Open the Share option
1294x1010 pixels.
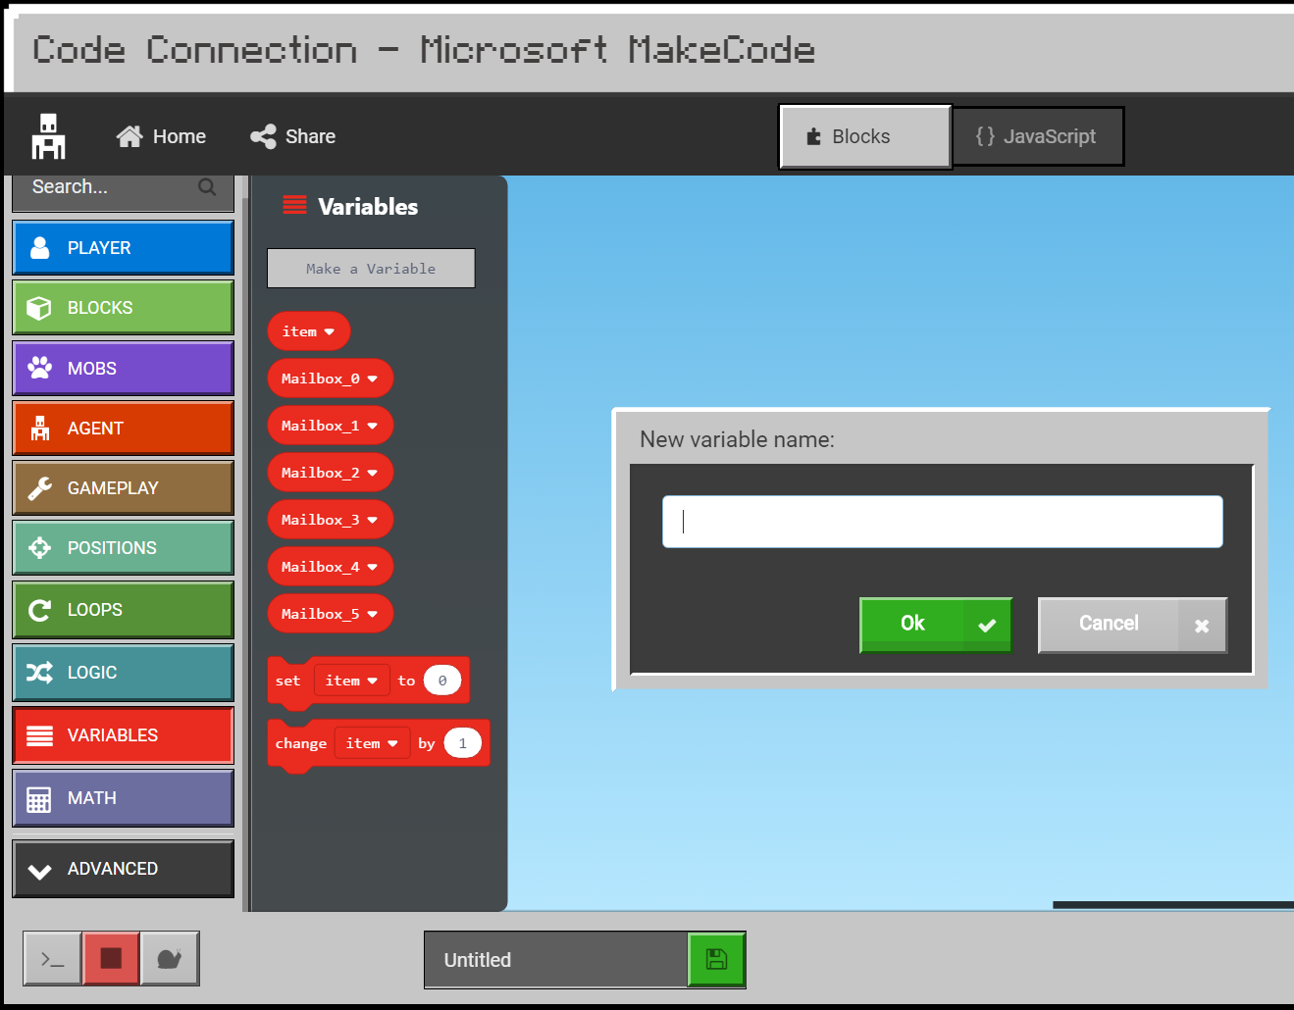(292, 136)
